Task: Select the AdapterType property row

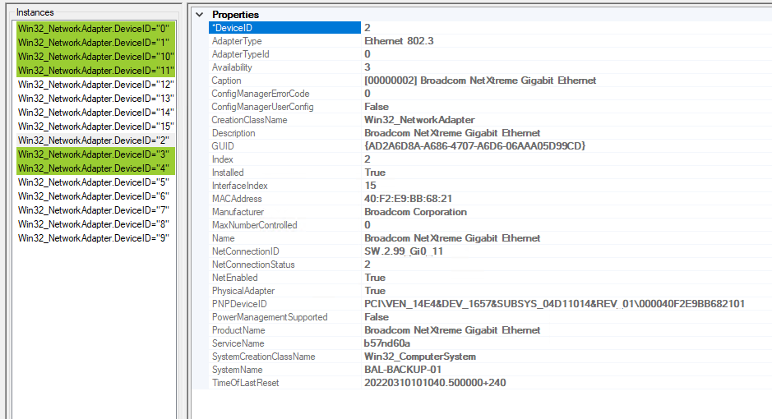Action: coord(490,41)
